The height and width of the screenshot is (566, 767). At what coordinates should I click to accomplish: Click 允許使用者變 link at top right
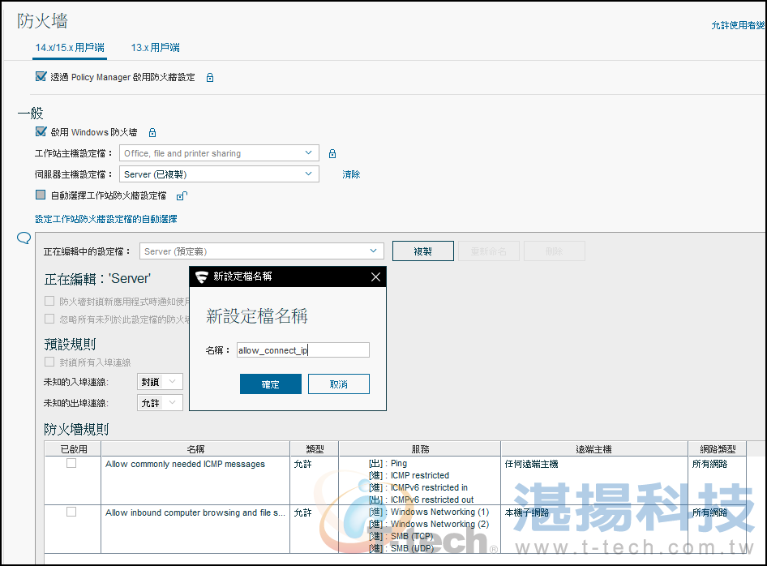click(739, 25)
